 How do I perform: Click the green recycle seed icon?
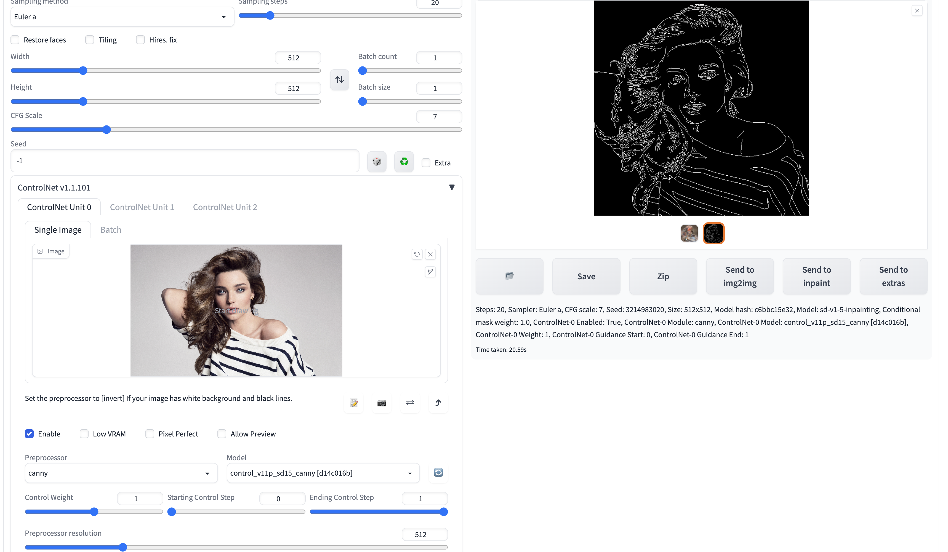click(x=404, y=162)
